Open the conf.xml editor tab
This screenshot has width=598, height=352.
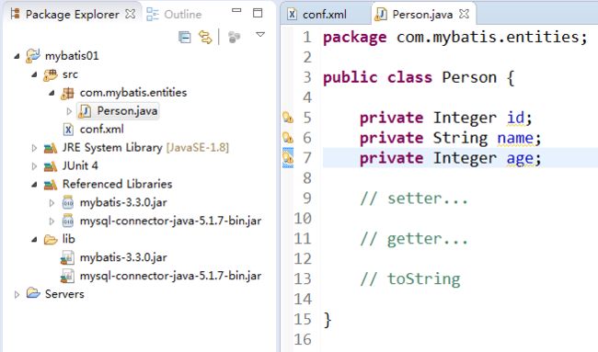pyautogui.click(x=324, y=15)
